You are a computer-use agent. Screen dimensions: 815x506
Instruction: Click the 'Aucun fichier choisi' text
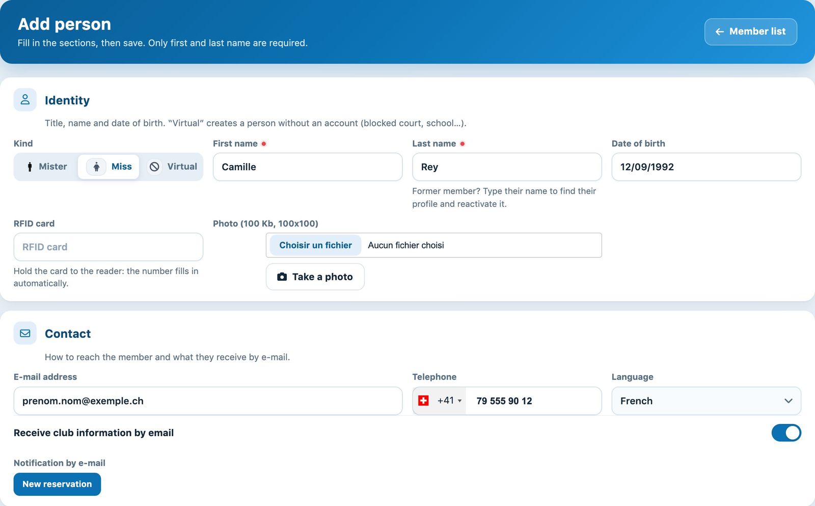click(x=406, y=245)
